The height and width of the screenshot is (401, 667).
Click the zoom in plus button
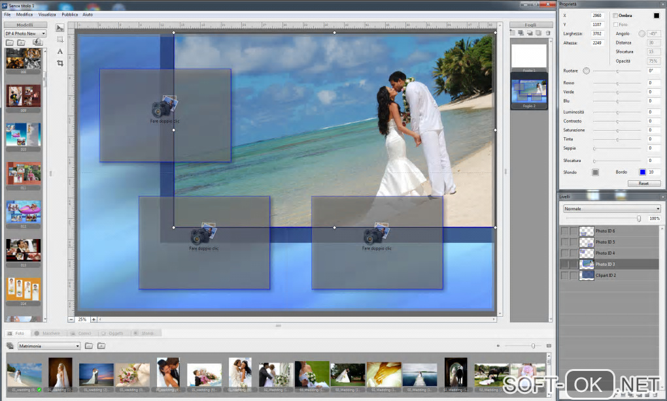(x=94, y=319)
